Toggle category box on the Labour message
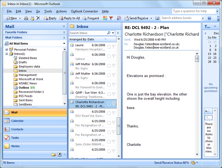The image size is (222, 168). (109, 56)
